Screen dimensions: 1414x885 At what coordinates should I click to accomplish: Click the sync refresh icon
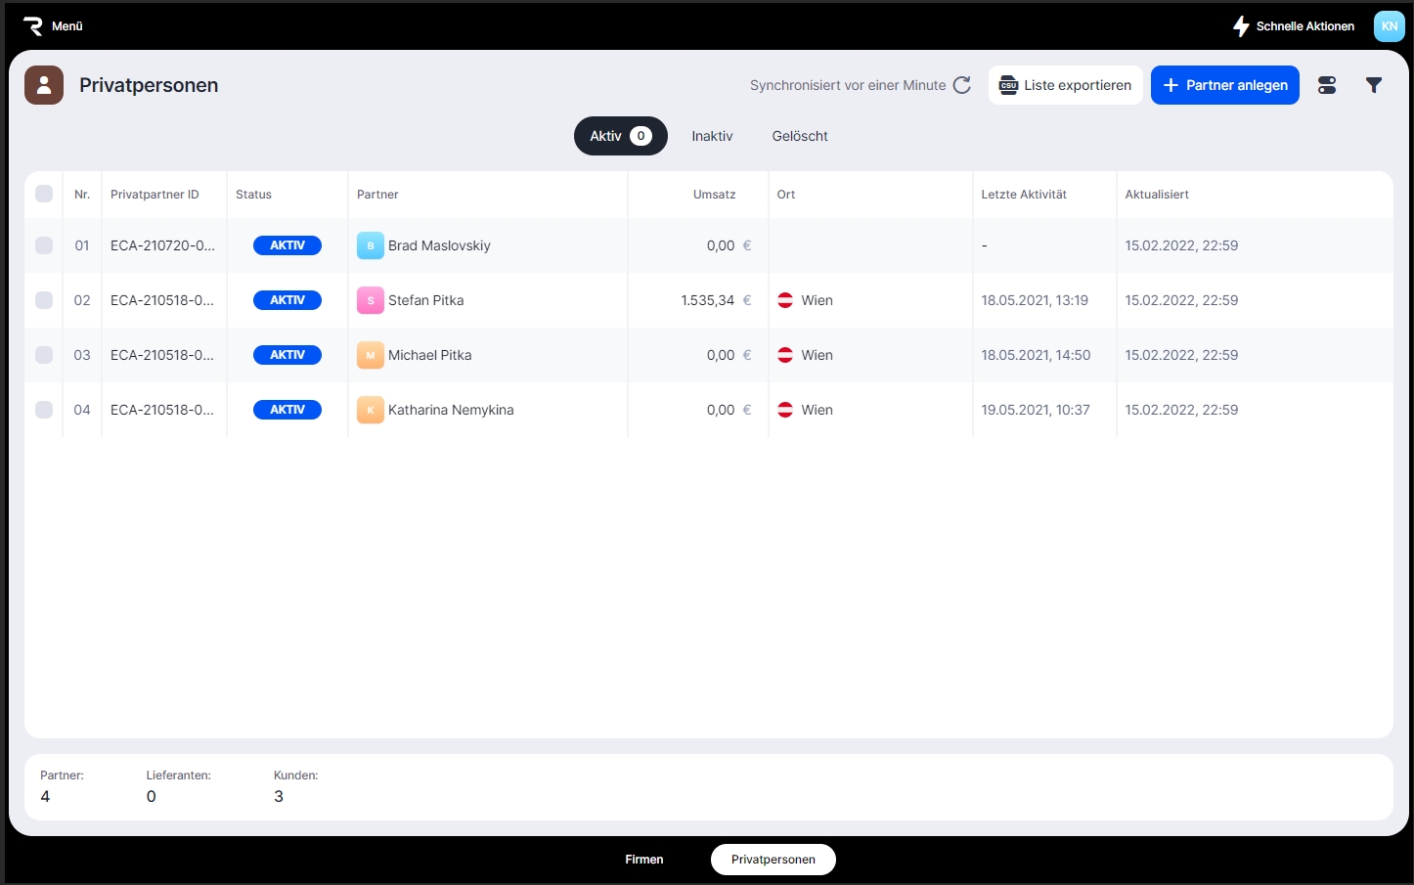(x=962, y=85)
